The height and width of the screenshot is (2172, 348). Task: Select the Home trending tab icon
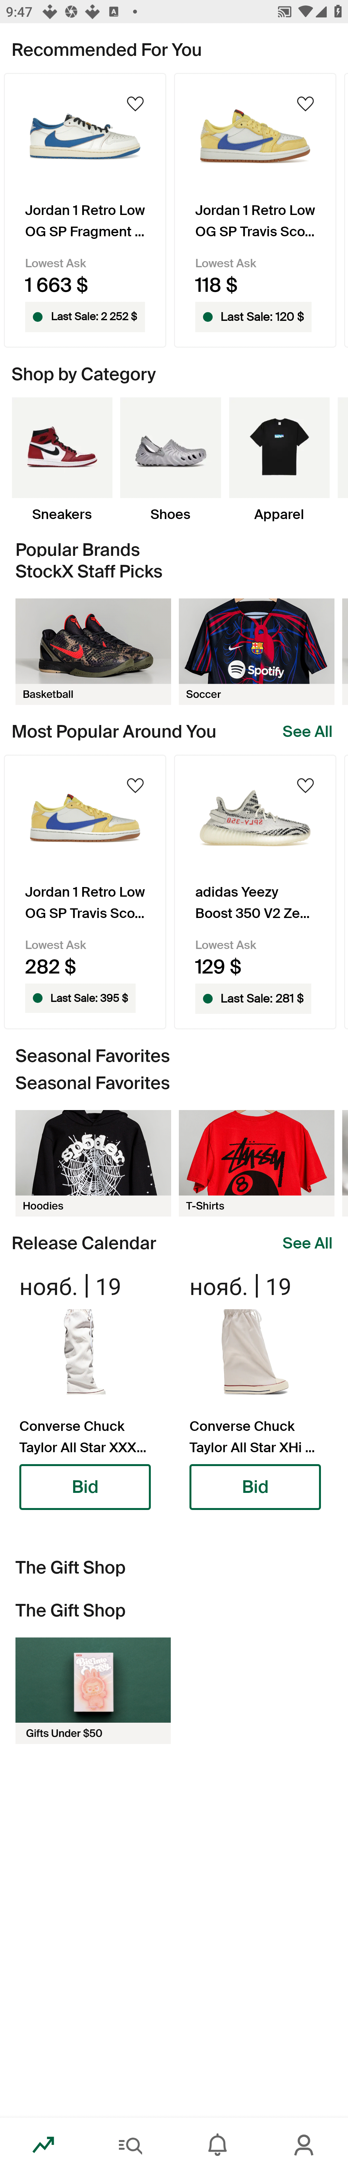click(44, 2143)
